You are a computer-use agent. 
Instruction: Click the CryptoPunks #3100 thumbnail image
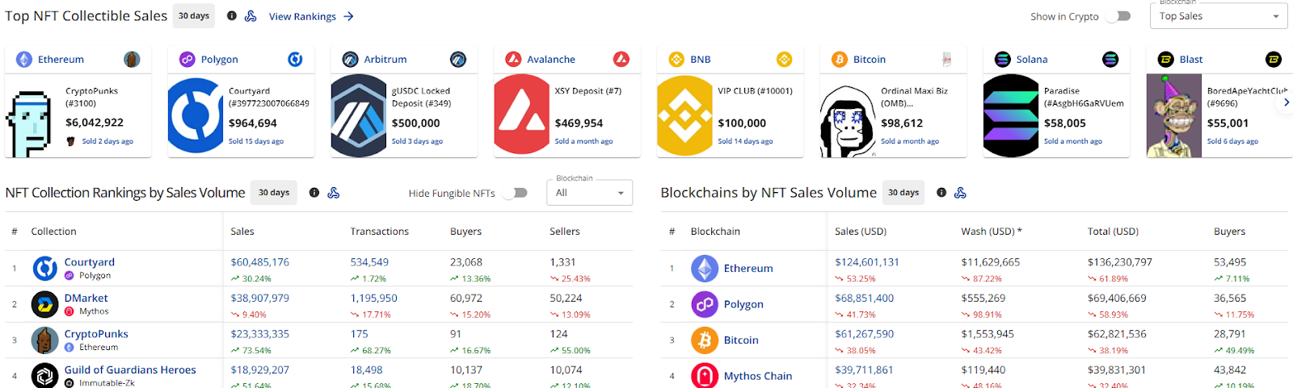click(x=30, y=121)
